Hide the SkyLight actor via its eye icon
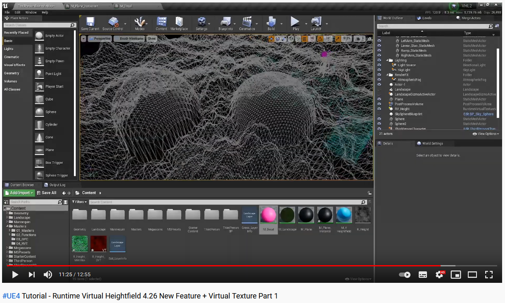Screen dimensions: 505x303 pyautogui.click(x=379, y=70)
